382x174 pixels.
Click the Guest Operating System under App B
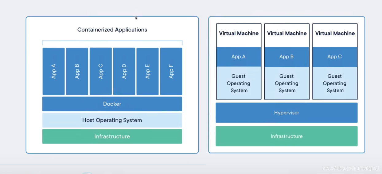point(287,83)
